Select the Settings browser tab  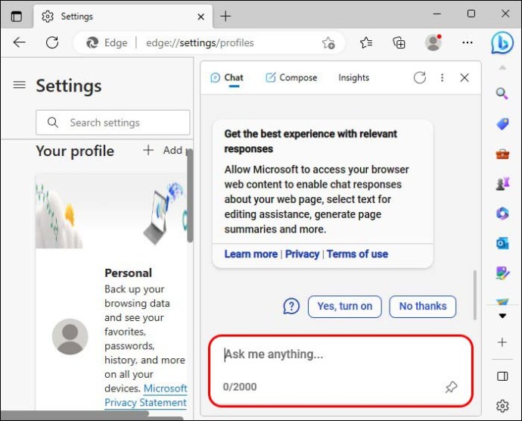click(x=123, y=16)
